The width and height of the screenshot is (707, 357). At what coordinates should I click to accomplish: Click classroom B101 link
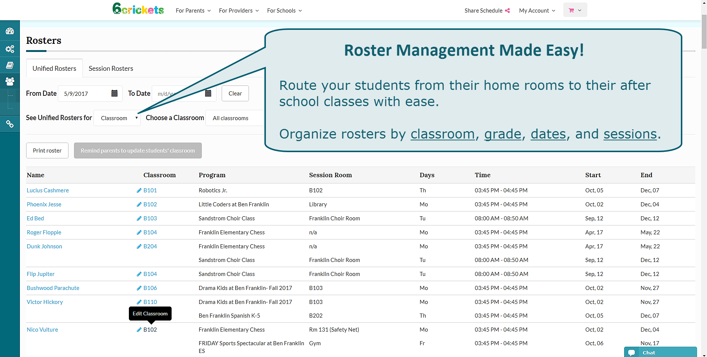[150, 190]
